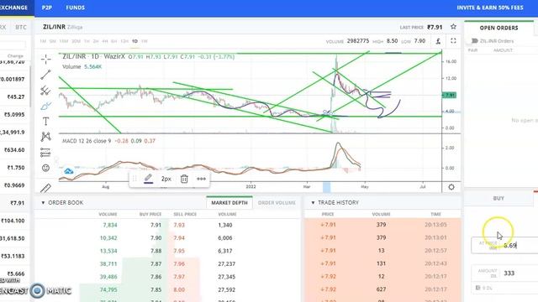Click the pencil line color icon
This screenshot has height=302, width=538.
148,179
